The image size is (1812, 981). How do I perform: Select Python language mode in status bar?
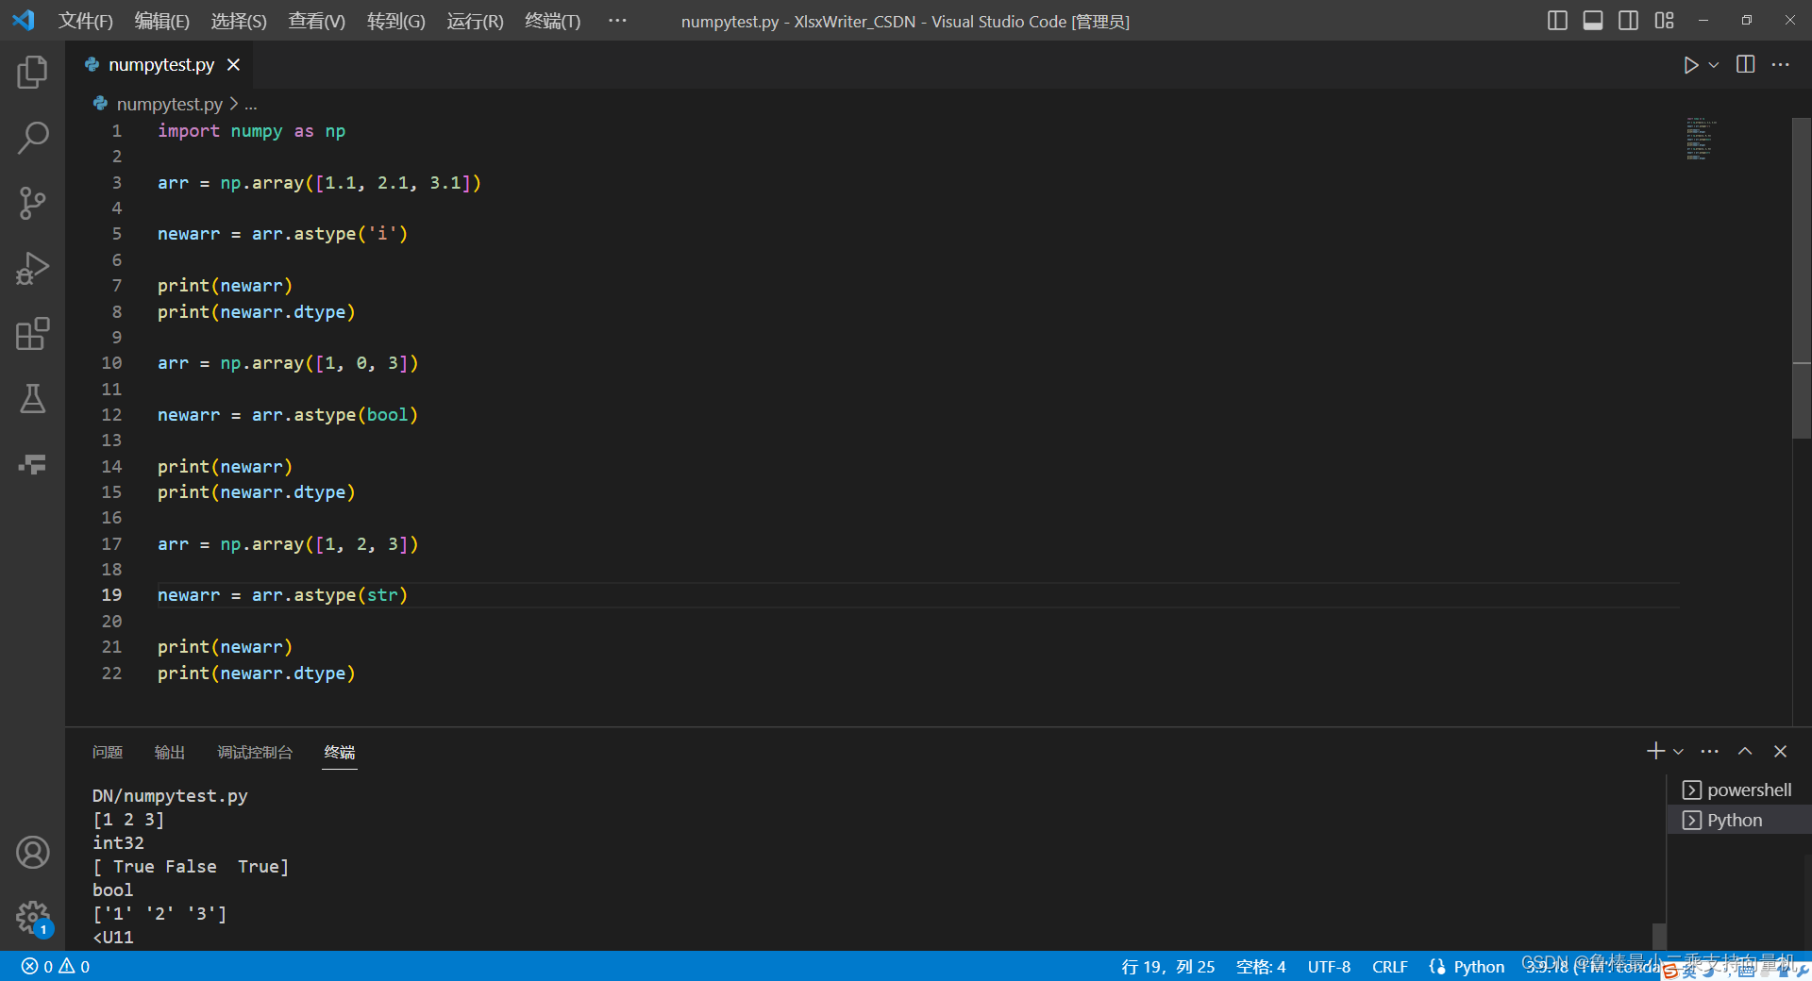click(x=1479, y=967)
